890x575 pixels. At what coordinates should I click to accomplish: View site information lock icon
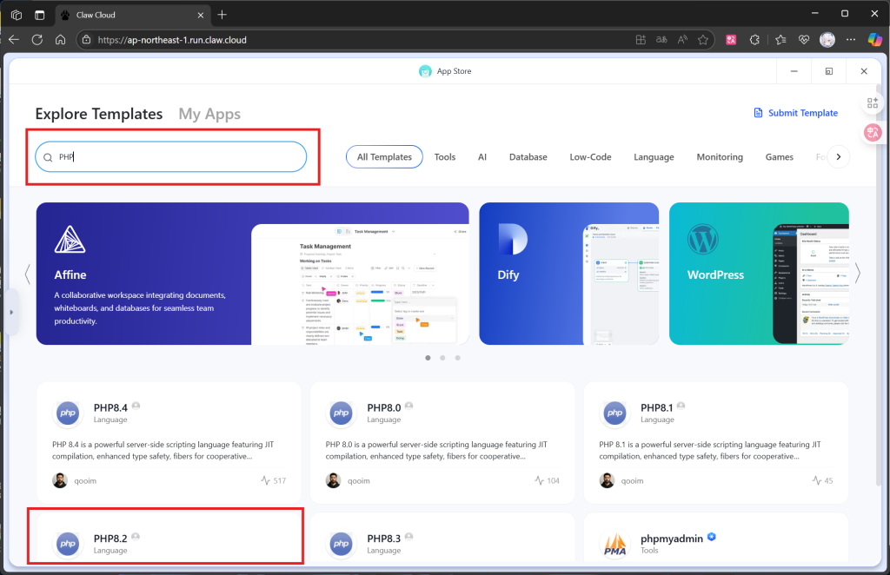coord(86,40)
